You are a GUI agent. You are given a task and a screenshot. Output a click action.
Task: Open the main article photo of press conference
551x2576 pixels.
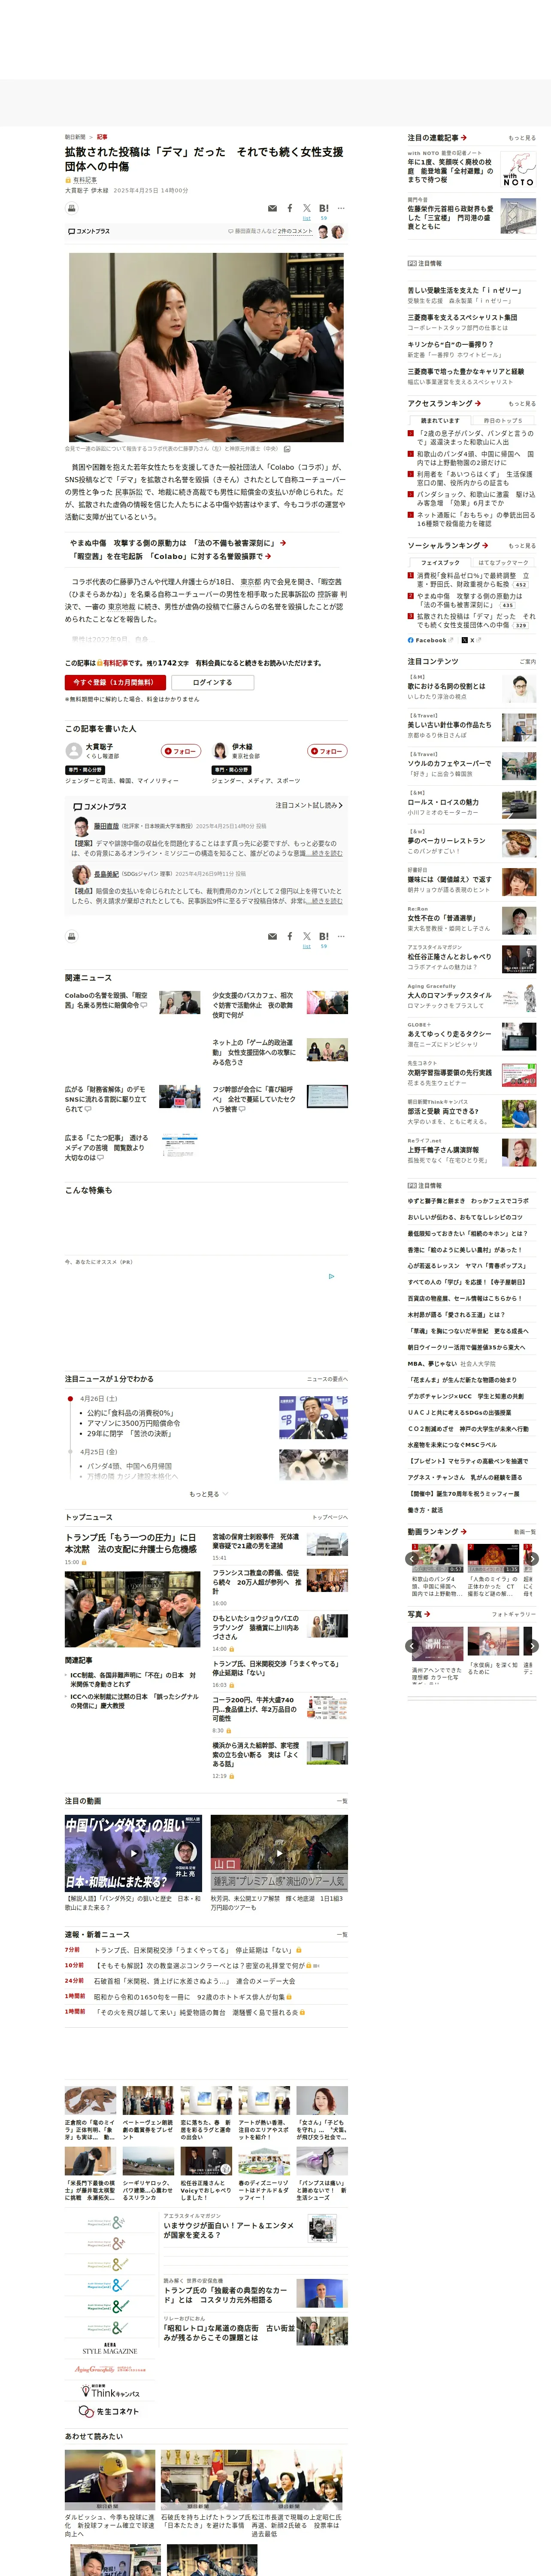[206, 347]
